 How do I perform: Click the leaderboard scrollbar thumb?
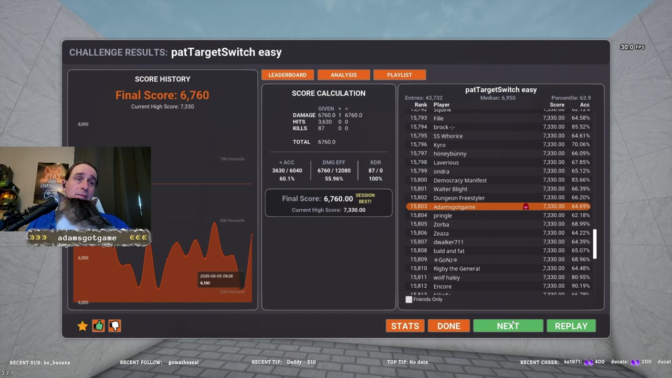tap(595, 244)
